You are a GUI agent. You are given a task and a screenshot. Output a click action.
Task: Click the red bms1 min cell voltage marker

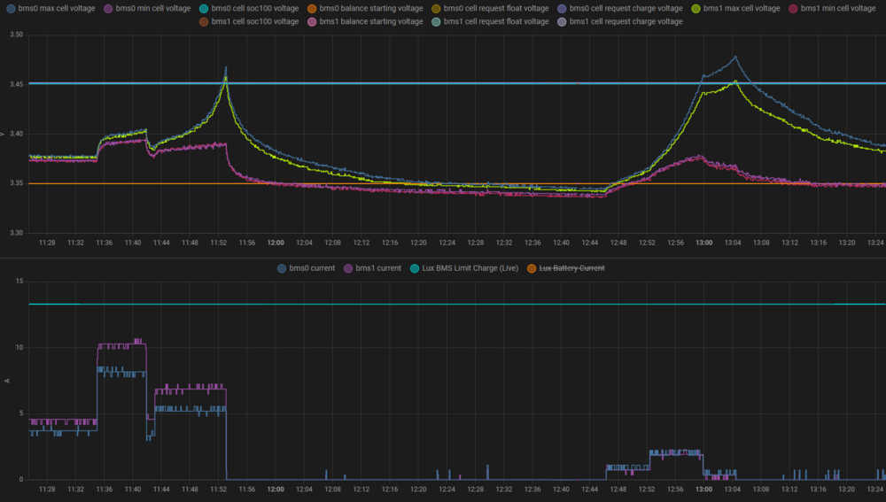tap(793, 8)
